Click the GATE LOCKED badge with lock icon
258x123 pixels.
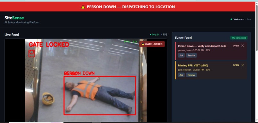pos(152,44)
